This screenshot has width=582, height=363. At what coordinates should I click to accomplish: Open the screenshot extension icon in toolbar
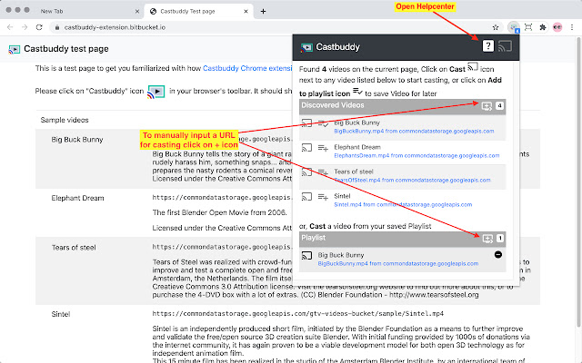[528, 27]
